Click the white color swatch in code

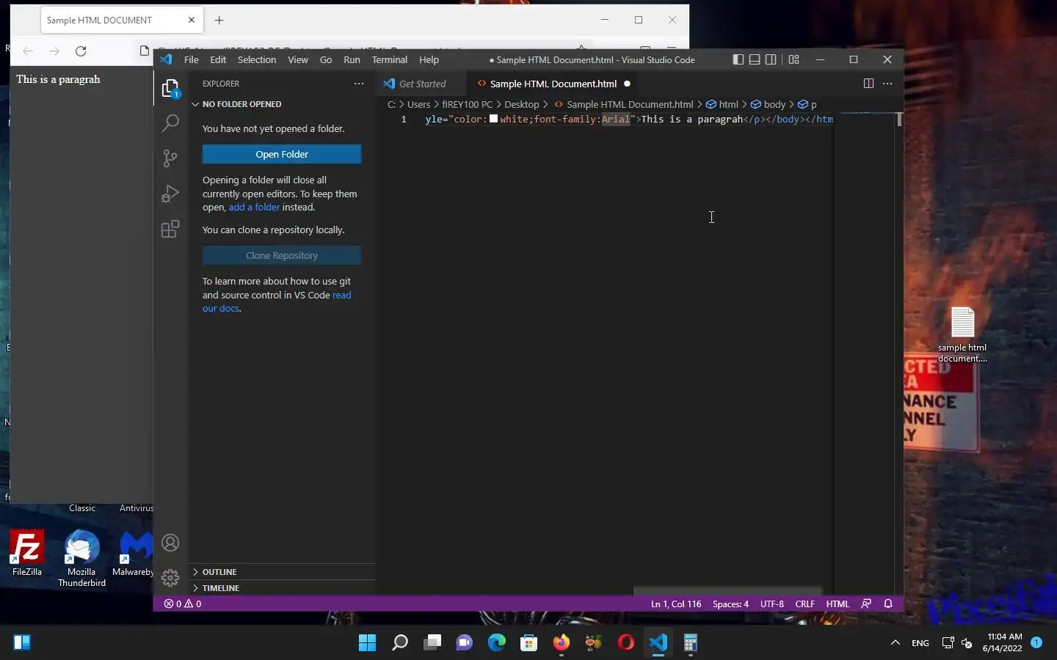click(494, 119)
